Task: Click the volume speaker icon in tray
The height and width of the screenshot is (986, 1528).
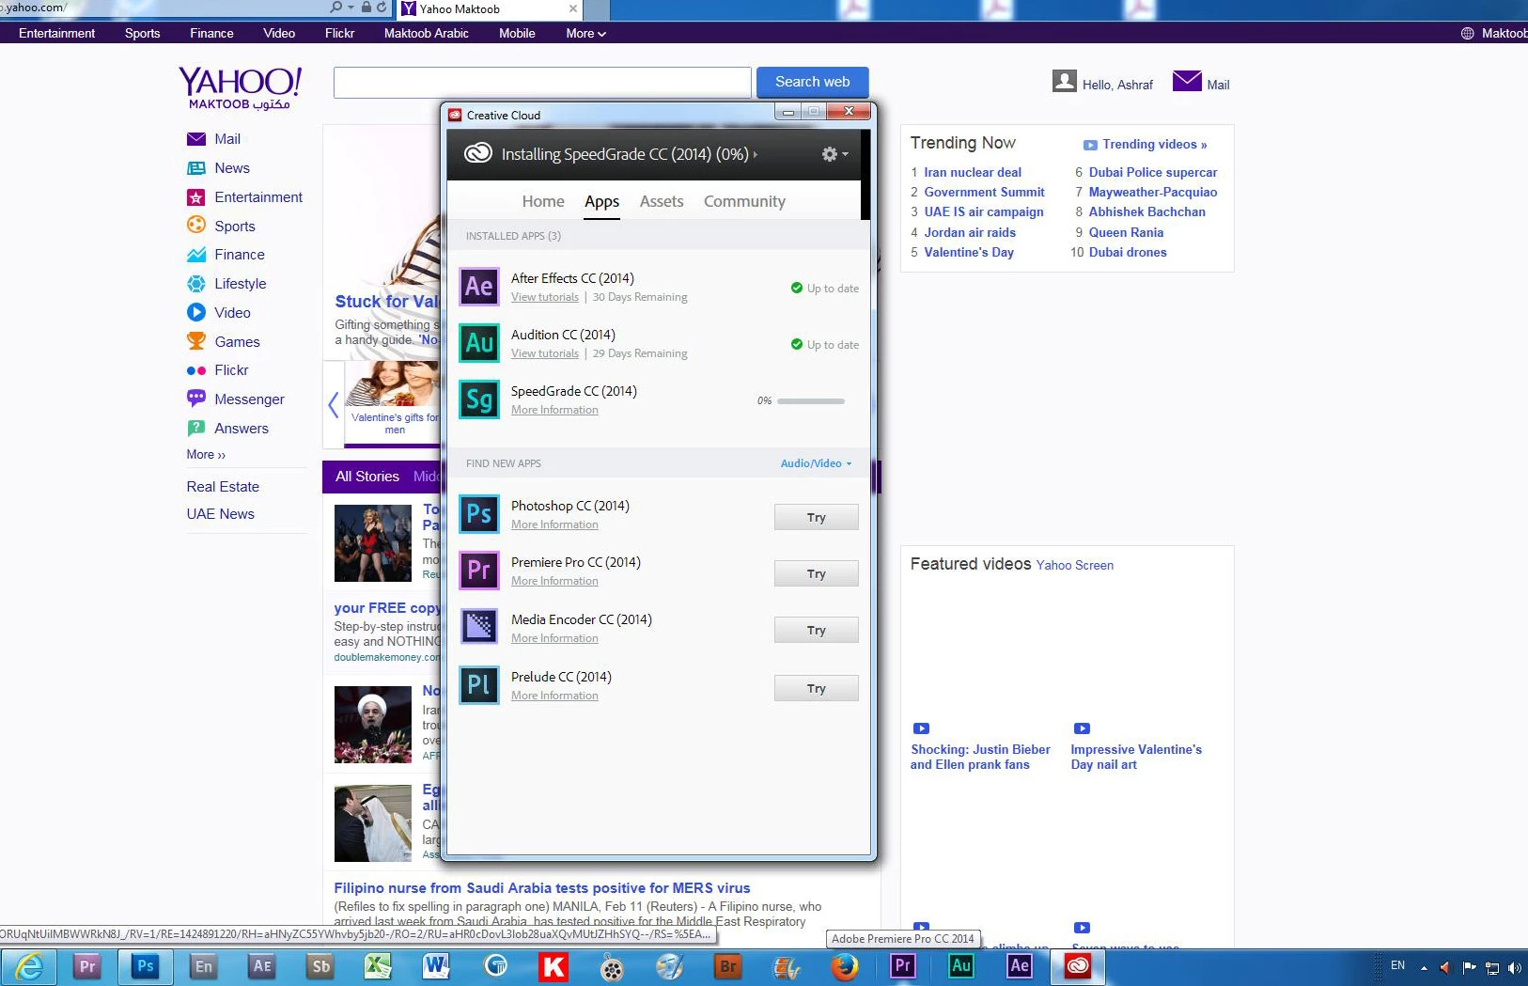Action: coord(1514,967)
